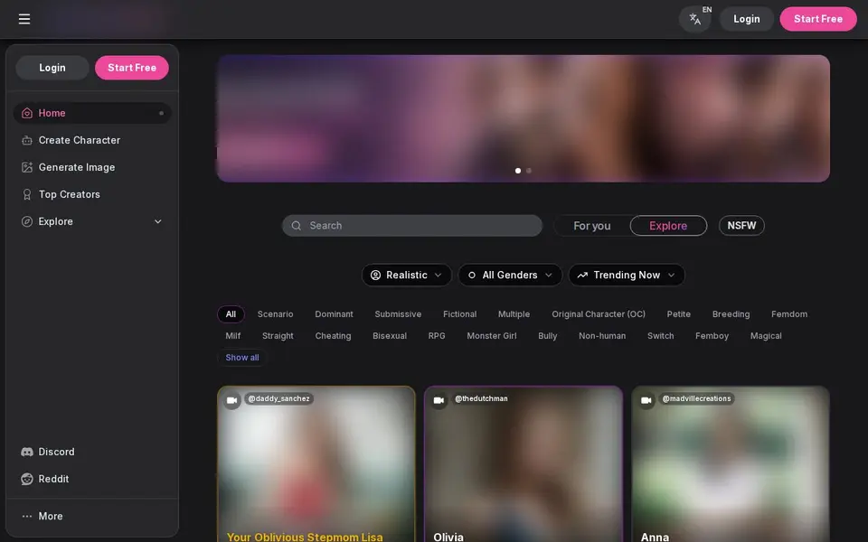Viewport: 868px width, 542px height.
Task: Click the Generate Image picture icon
Action: pos(26,167)
